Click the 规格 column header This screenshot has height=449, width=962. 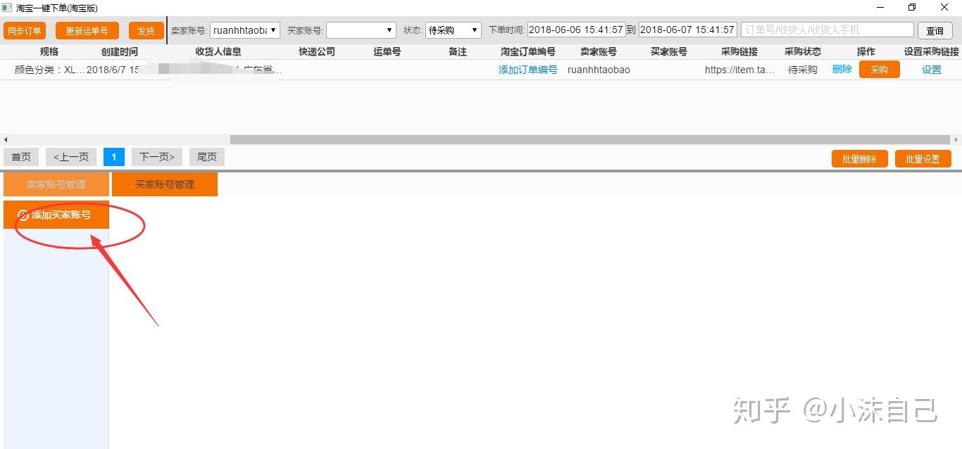tap(49, 51)
